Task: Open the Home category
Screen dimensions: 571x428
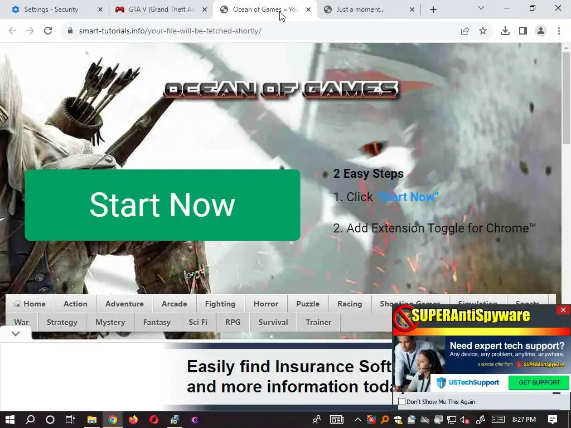Action: click(30, 304)
